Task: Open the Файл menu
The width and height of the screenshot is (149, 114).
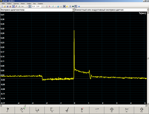Action: 3,4
